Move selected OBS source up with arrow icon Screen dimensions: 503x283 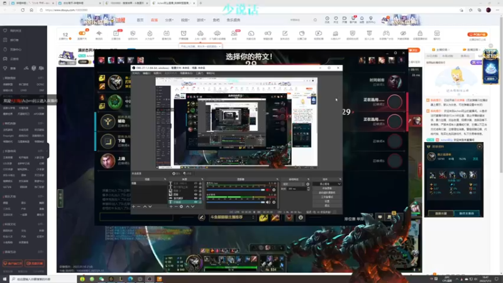point(187,207)
